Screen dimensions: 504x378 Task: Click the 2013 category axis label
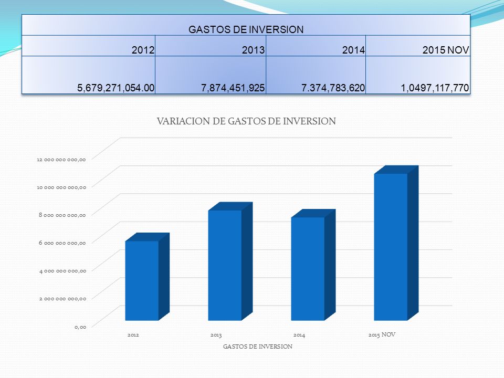tap(216, 335)
